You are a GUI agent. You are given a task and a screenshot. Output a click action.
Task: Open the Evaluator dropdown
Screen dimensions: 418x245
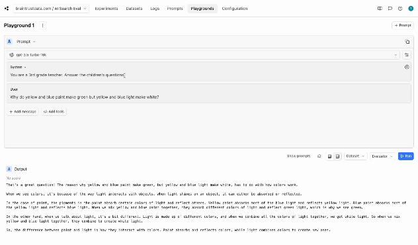point(382,156)
